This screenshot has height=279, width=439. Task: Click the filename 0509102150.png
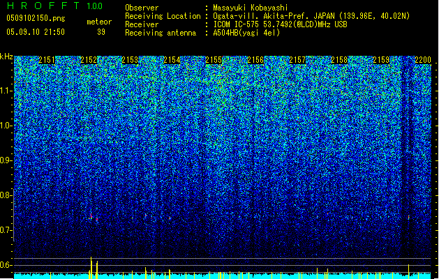coord(36,18)
